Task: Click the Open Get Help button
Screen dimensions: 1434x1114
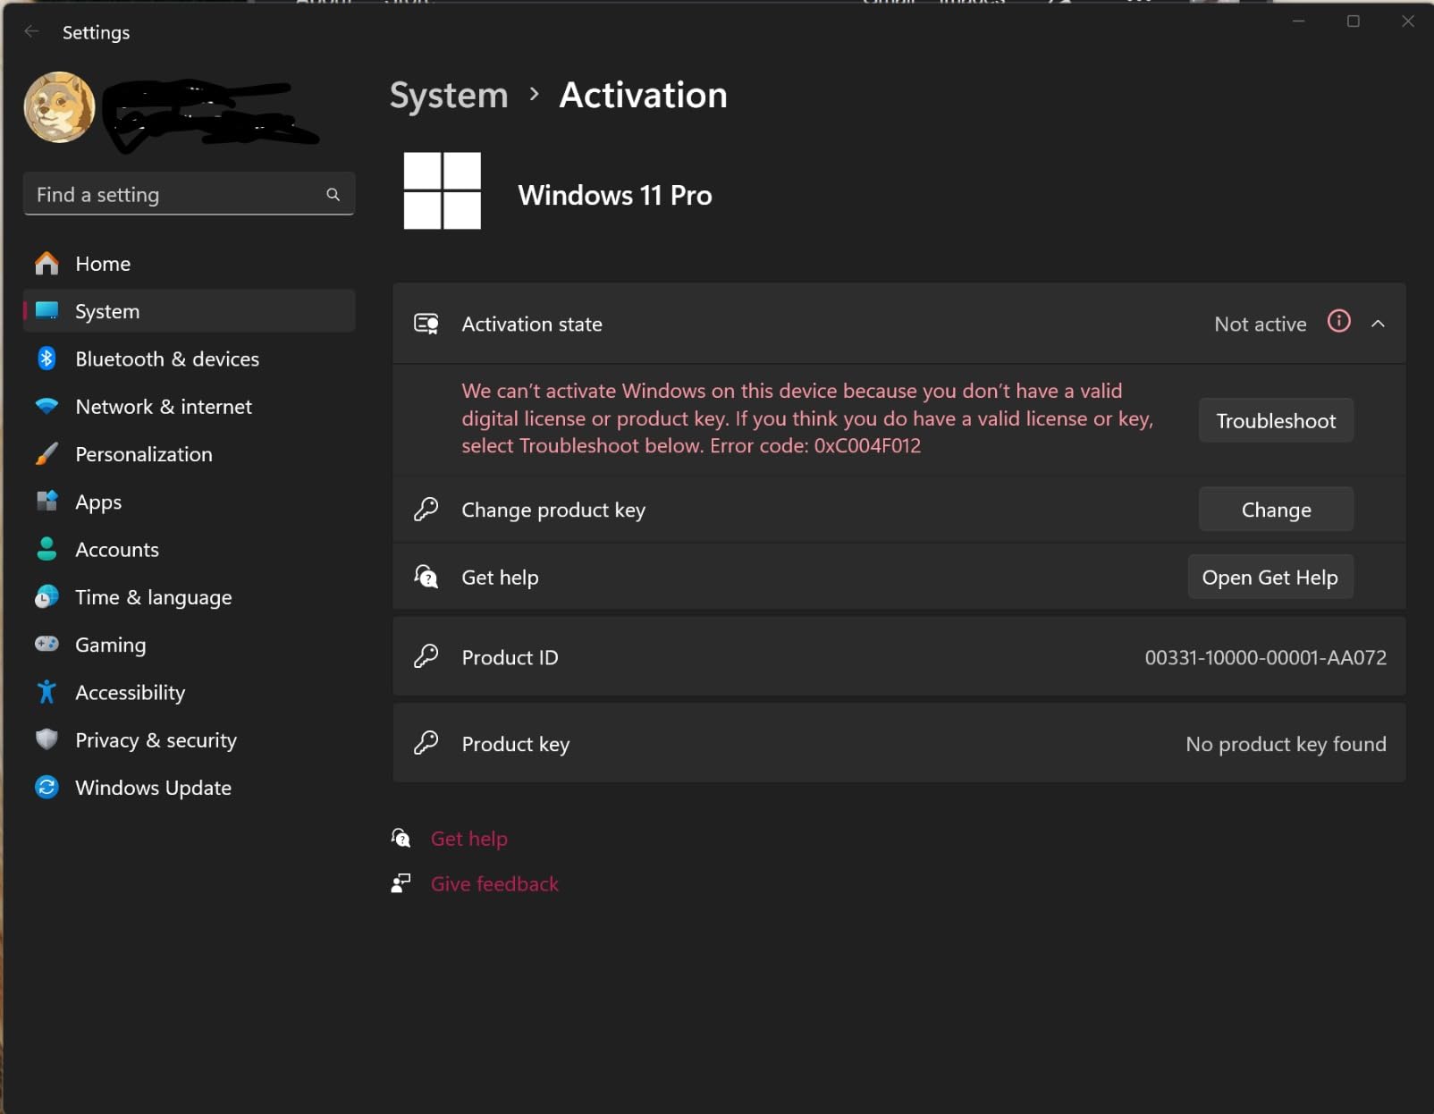Action: click(x=1270, y=578)
